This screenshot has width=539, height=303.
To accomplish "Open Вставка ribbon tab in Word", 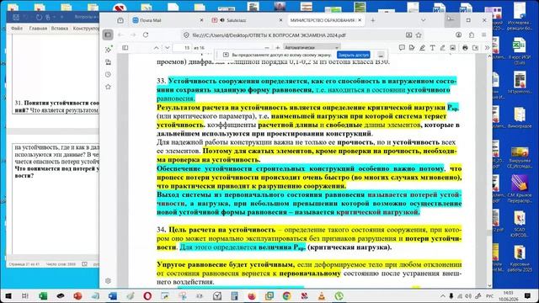I will pyautogui.click(x=60, y=29).
